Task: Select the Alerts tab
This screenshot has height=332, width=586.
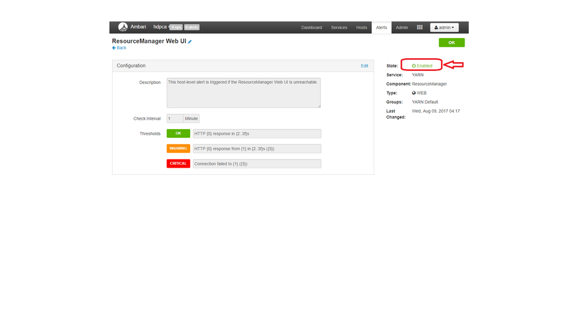Action: [381, 28]
